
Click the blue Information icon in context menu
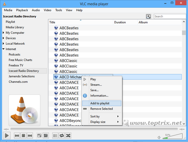(x=85, y=95)
